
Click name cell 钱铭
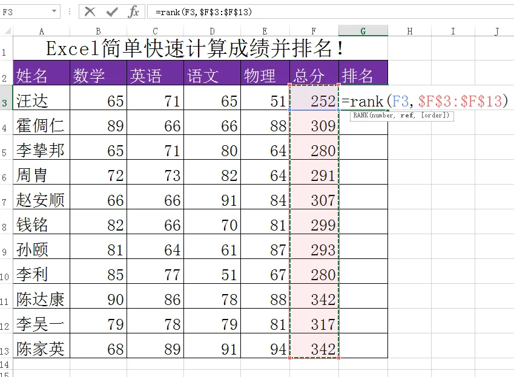[x=41, y=221]
